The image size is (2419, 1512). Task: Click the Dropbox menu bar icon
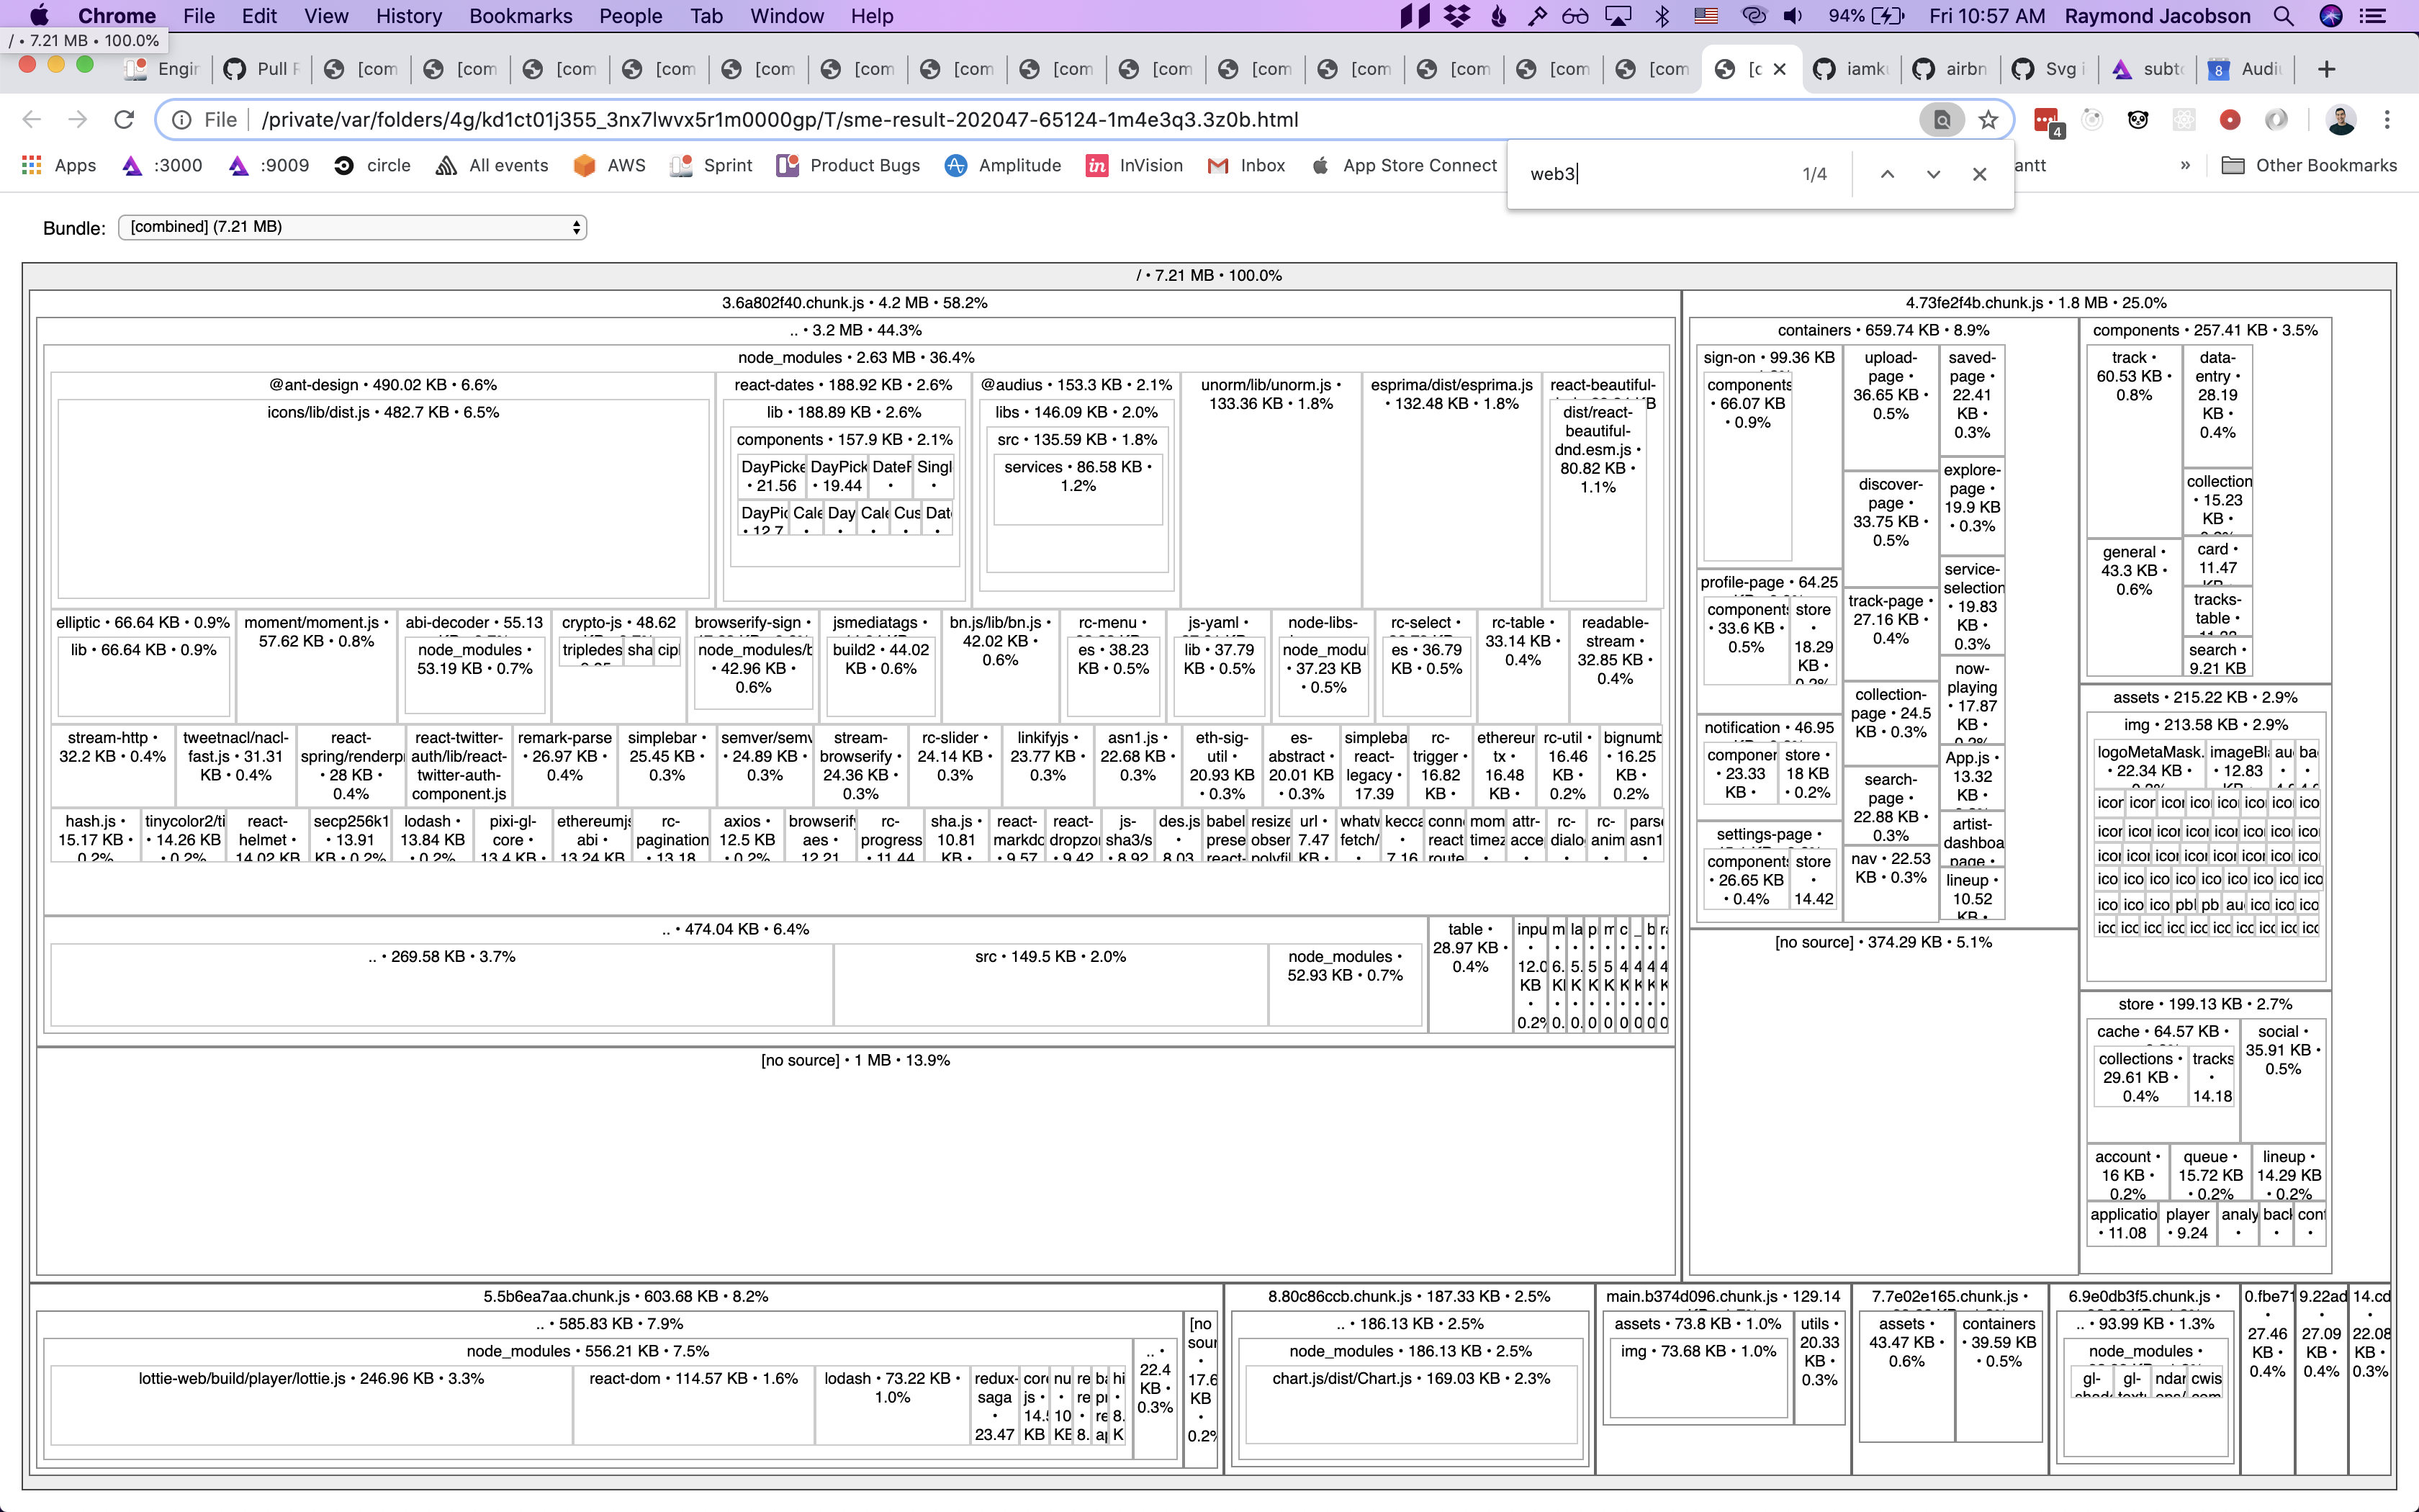pos(1457,16)
